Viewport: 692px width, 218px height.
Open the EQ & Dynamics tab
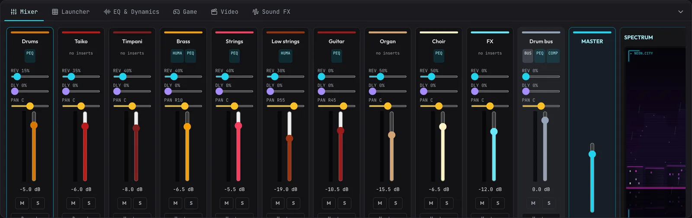[x=131, y=12]
